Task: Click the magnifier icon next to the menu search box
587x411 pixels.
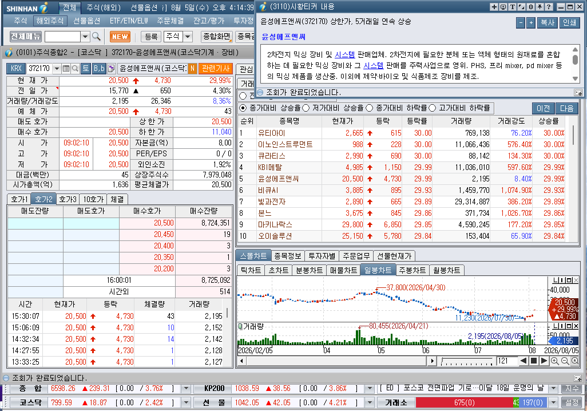Action: click(96, 36)
